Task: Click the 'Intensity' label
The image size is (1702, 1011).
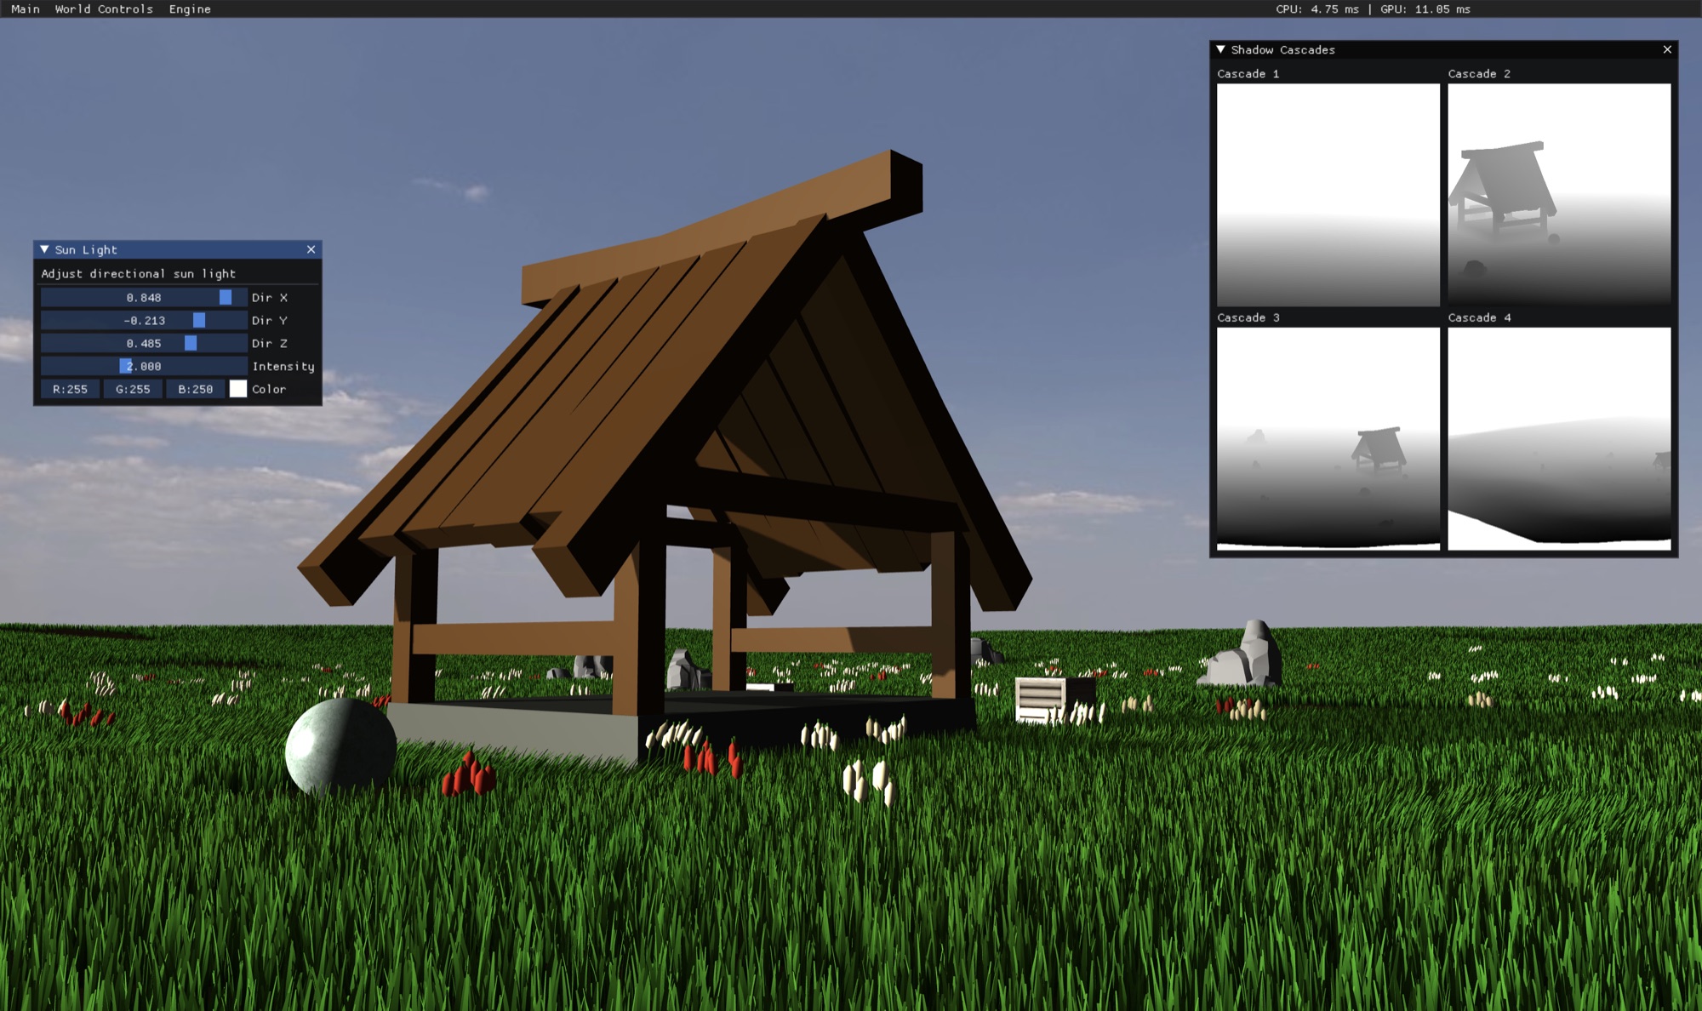Action: point(283,366)
